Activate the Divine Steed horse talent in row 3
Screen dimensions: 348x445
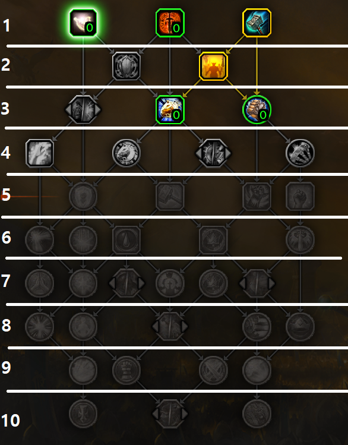click(170, 109)
